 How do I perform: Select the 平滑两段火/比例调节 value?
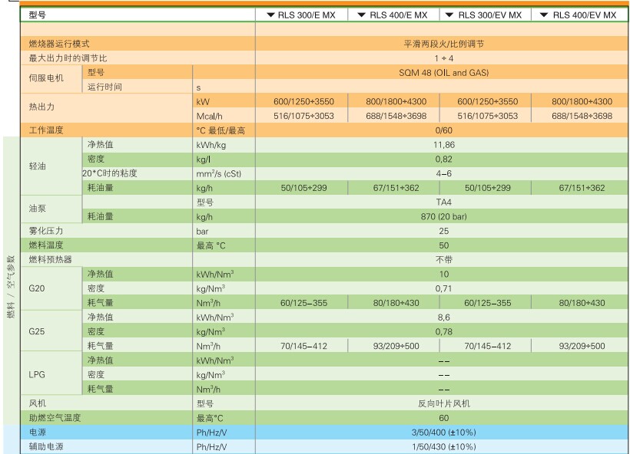tap(443, 44)
